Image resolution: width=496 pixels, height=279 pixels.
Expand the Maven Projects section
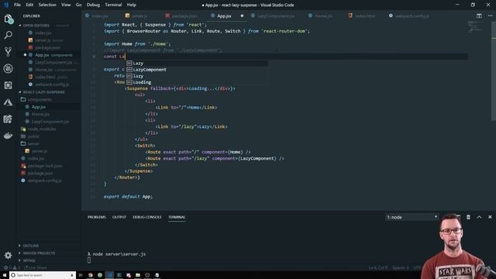[39, 253]
